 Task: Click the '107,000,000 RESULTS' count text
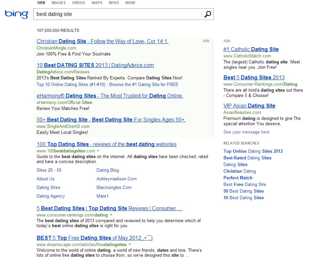(58, 30)
